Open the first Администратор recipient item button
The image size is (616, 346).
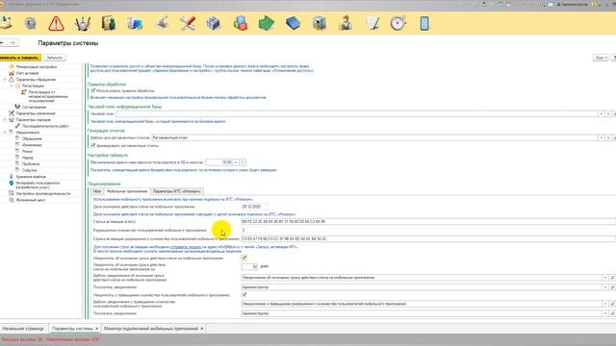[612, 287]
